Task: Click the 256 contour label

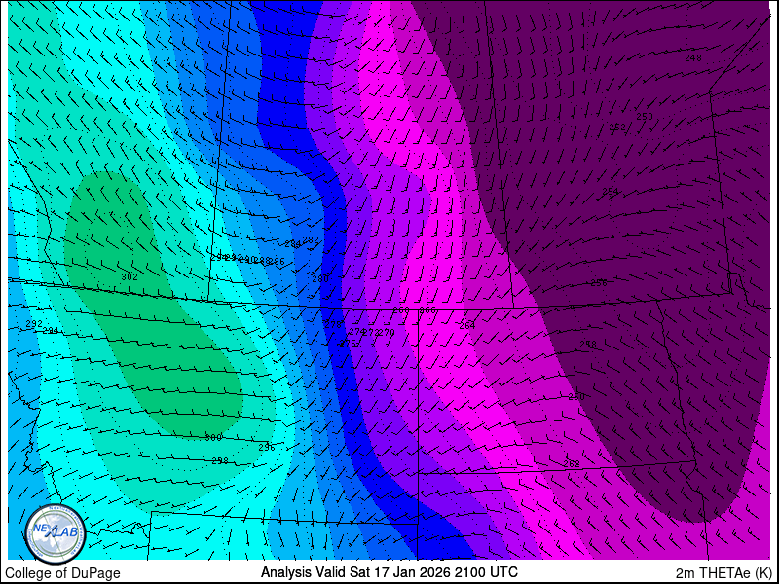Action: tap(599, 282)
